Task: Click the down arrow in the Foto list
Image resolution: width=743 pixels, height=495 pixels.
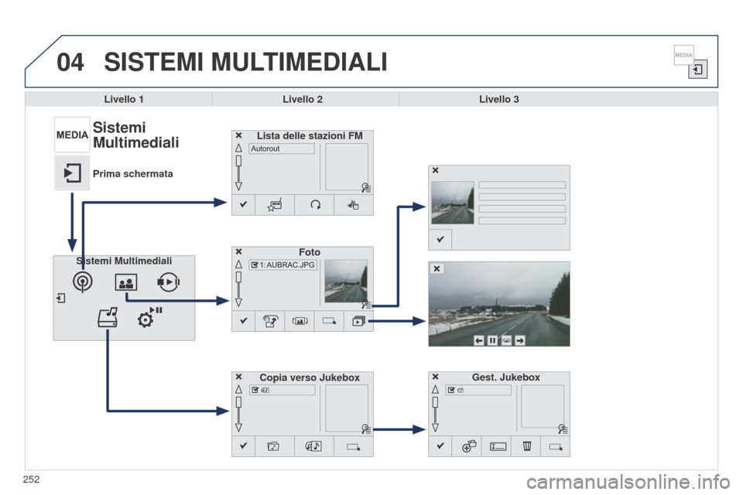Action: tap(238, 302)
